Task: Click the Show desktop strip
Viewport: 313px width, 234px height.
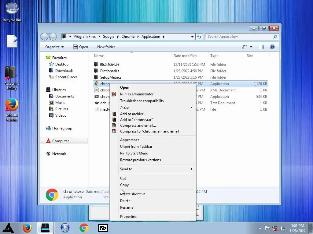Action: pos(311,228)
